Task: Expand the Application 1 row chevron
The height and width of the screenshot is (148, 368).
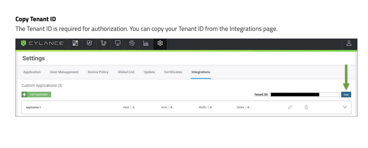Action: coord(345,107)
